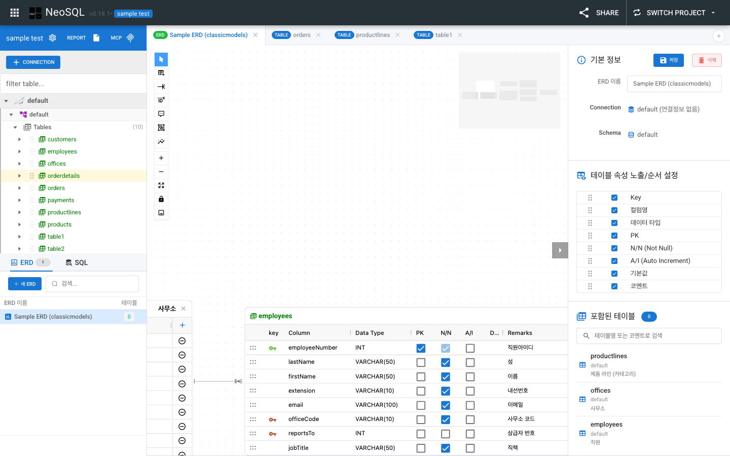Disable the 코멘트 attribute visibility checkbox
The width and height of the screenshot is (730, 456).
click(x=614, y=286)
